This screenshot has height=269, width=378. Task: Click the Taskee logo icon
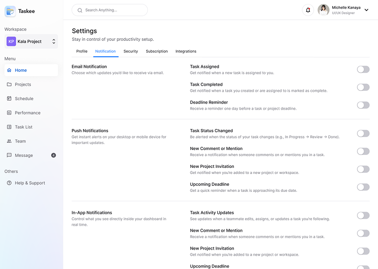10,11
